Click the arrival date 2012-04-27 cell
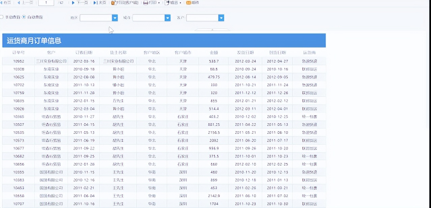Screen dimensions: 431x208 (x=277, y=61)
